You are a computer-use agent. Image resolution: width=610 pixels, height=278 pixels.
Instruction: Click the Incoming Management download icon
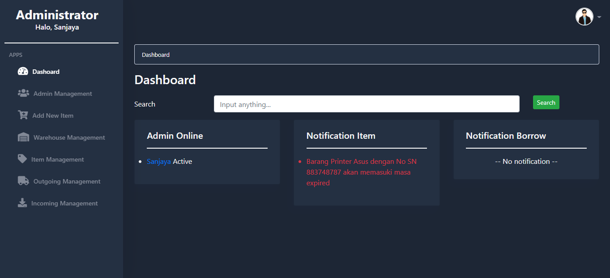[22, 203]
